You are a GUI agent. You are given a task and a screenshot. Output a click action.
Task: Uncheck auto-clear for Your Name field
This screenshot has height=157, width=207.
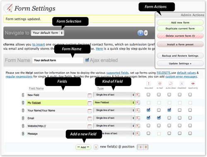tap(169, 110)
